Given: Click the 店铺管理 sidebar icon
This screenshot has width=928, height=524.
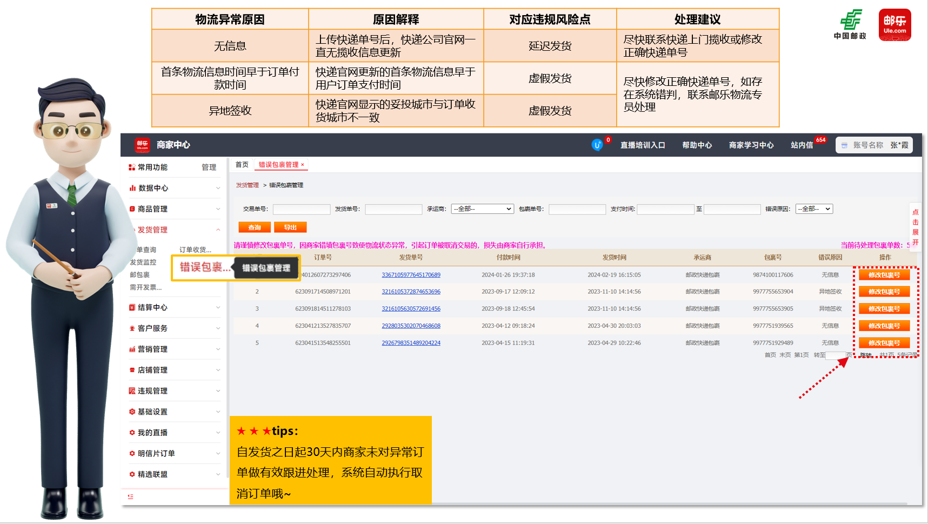Looking at the screenshot, I should pyautogui.click(x=132, y=370).
